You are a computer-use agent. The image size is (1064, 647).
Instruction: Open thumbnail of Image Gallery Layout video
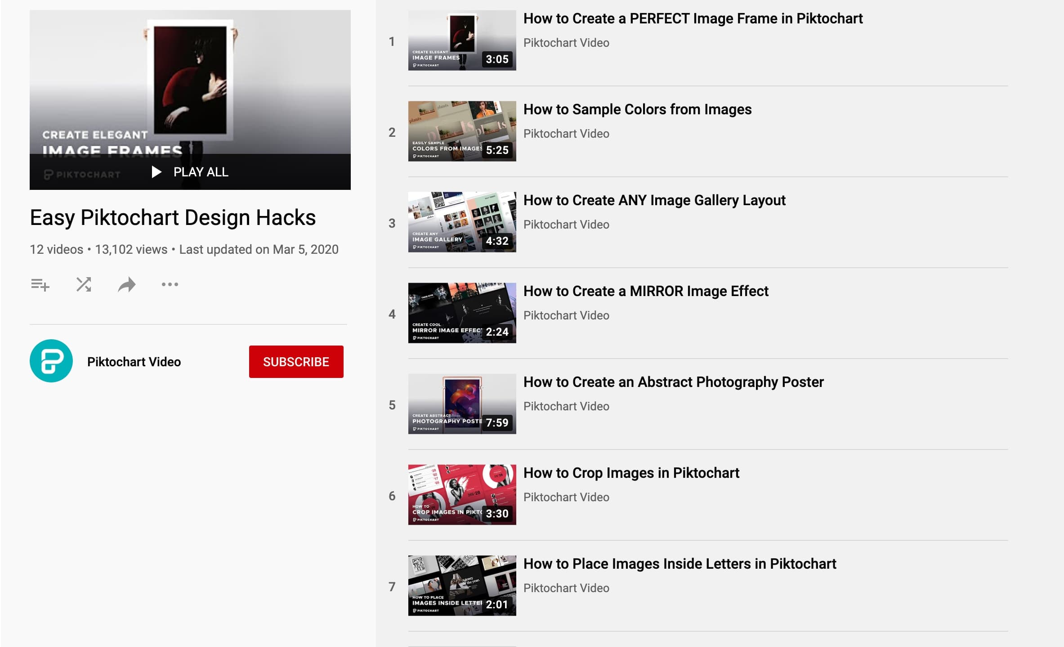[462, 222]
